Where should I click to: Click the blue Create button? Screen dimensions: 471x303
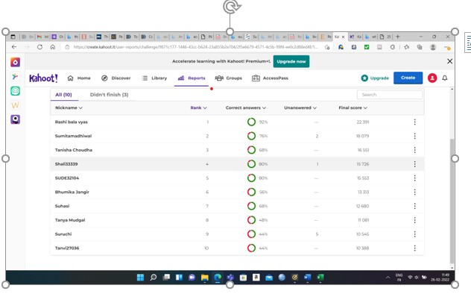[408, 78]
